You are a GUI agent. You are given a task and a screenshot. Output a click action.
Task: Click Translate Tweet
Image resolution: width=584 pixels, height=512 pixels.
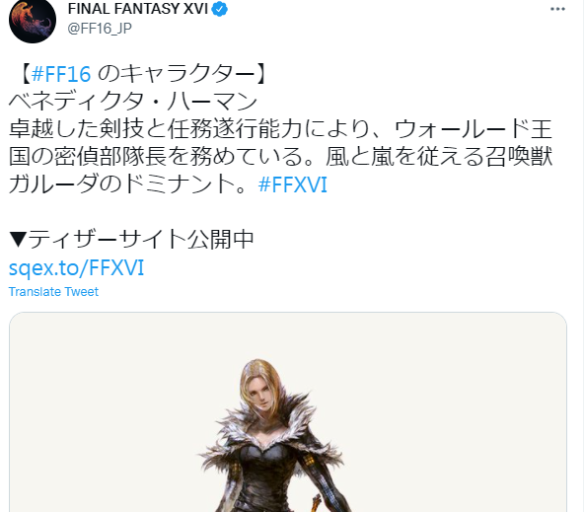point(53,292)
